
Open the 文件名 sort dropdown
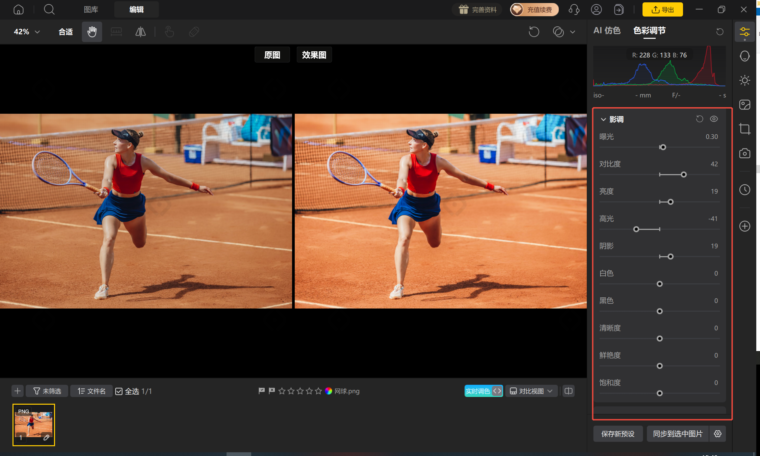tap(91, 391)
